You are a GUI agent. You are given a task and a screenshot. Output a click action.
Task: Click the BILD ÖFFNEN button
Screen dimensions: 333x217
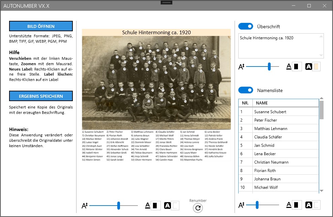coord(41,26)
